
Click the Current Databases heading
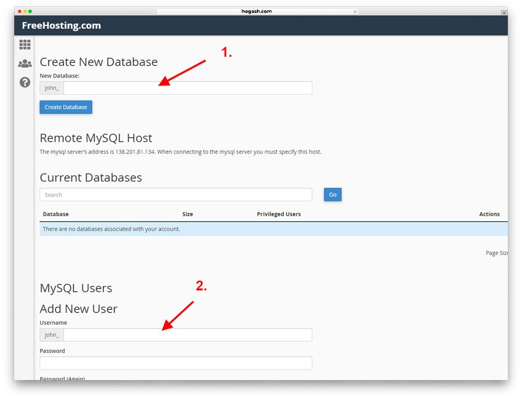(x=91, y=177)
